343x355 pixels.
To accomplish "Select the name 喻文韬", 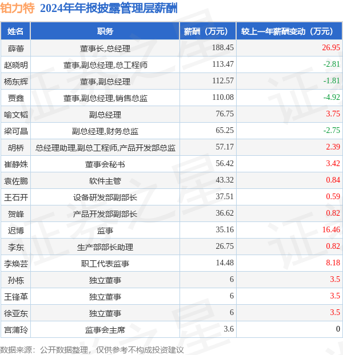I will (15, 115).
